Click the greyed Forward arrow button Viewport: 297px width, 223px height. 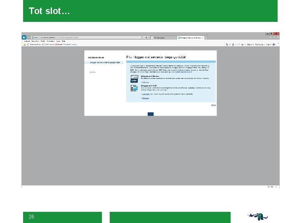29,38
